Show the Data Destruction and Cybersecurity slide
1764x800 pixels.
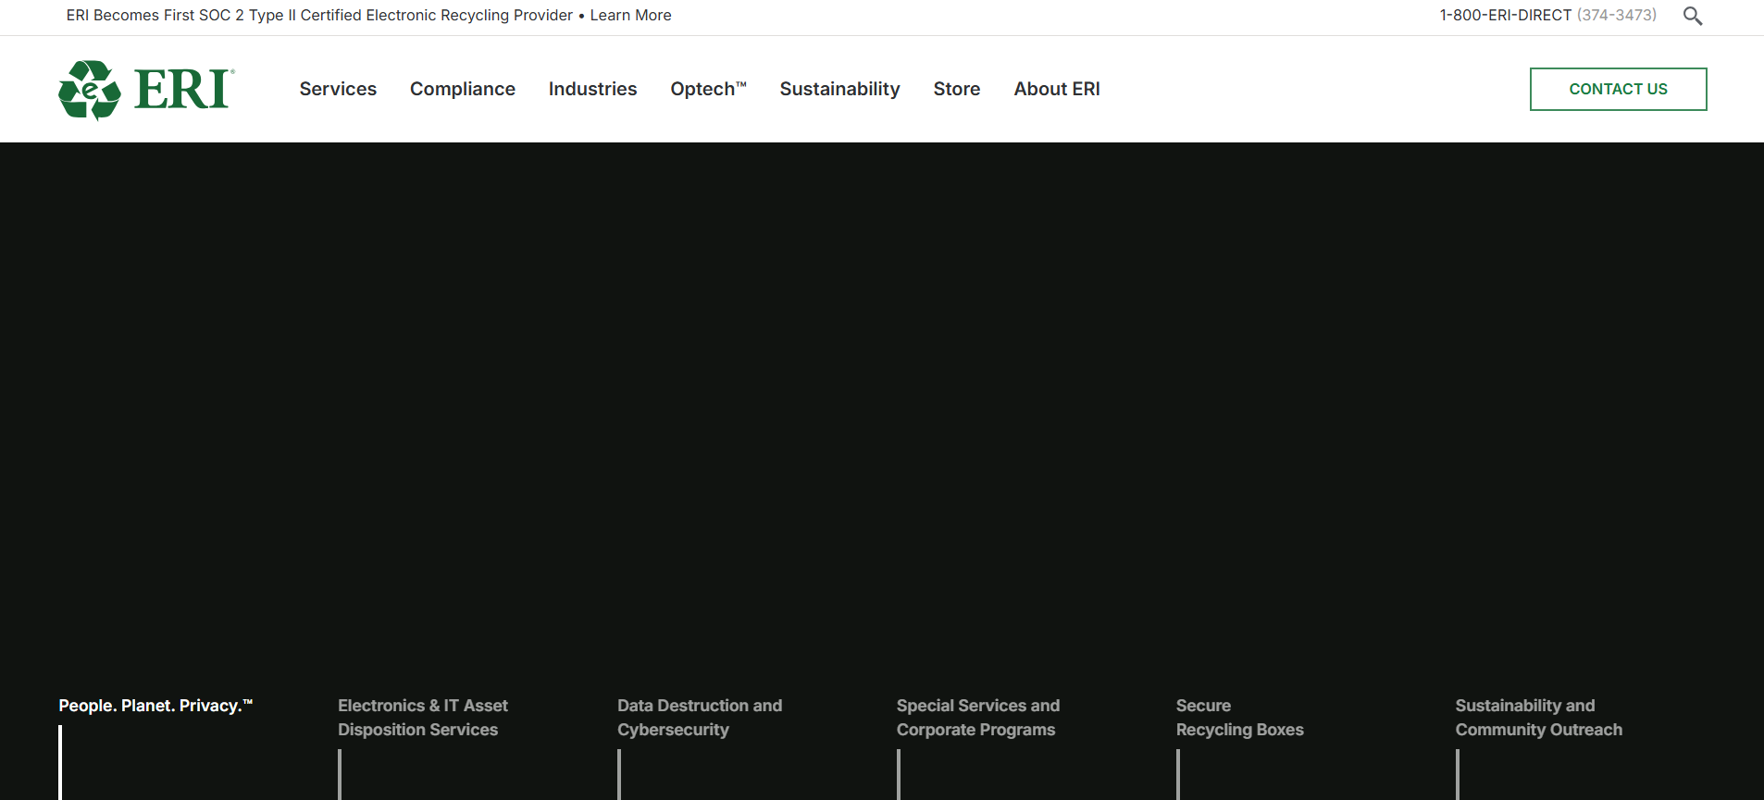pos(699,718)
